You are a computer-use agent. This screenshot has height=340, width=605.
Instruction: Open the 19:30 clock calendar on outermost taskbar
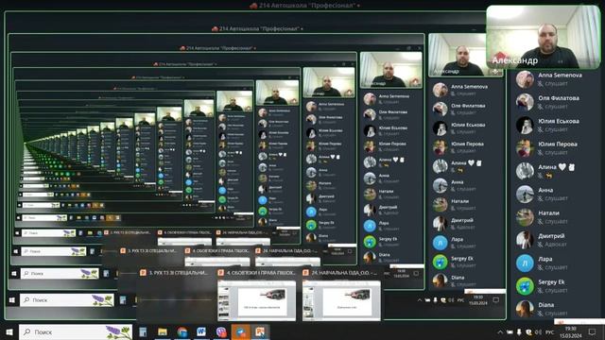point(570,331)
